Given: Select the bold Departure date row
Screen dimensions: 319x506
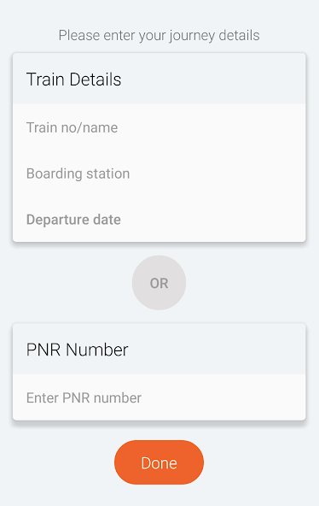Looking at the screenshot, I should click(x=159, y=220).
